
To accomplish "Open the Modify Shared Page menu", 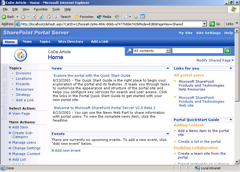I will point(215,60).
